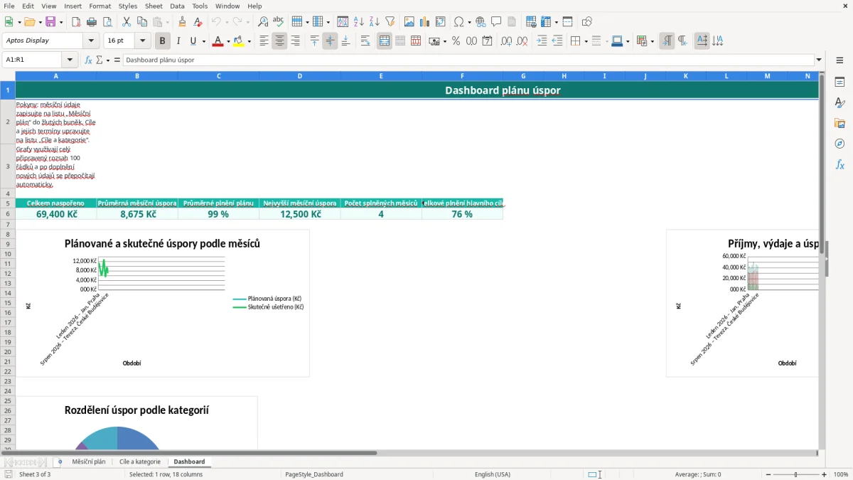
Task: Toggle italic formatting
Action: click(178, 41)
